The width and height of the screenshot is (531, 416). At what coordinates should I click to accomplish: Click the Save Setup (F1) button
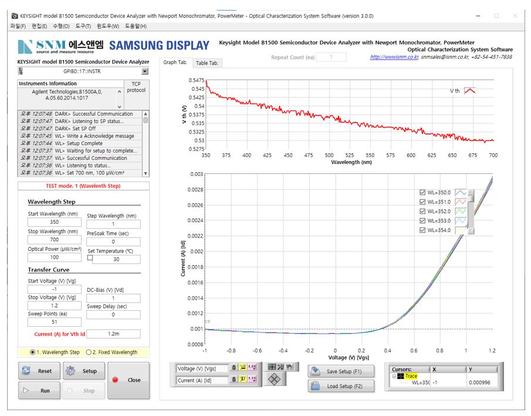click(x=341, y=371)
